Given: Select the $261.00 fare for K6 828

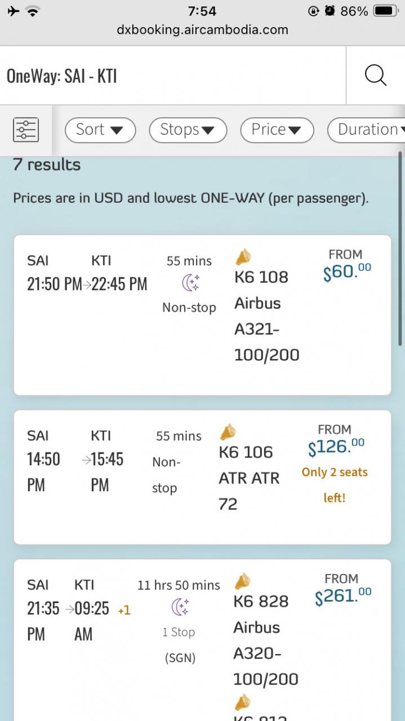Looking at the screenshot, I should [343, 597].
